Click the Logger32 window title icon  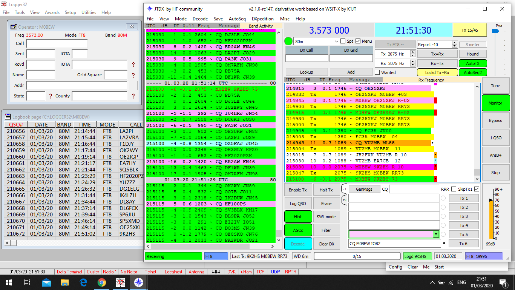[4, 4]
